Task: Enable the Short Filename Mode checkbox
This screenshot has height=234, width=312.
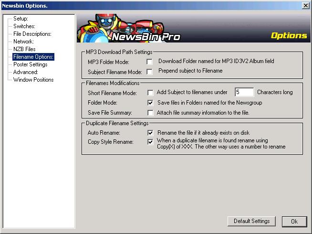Action: 150,93
